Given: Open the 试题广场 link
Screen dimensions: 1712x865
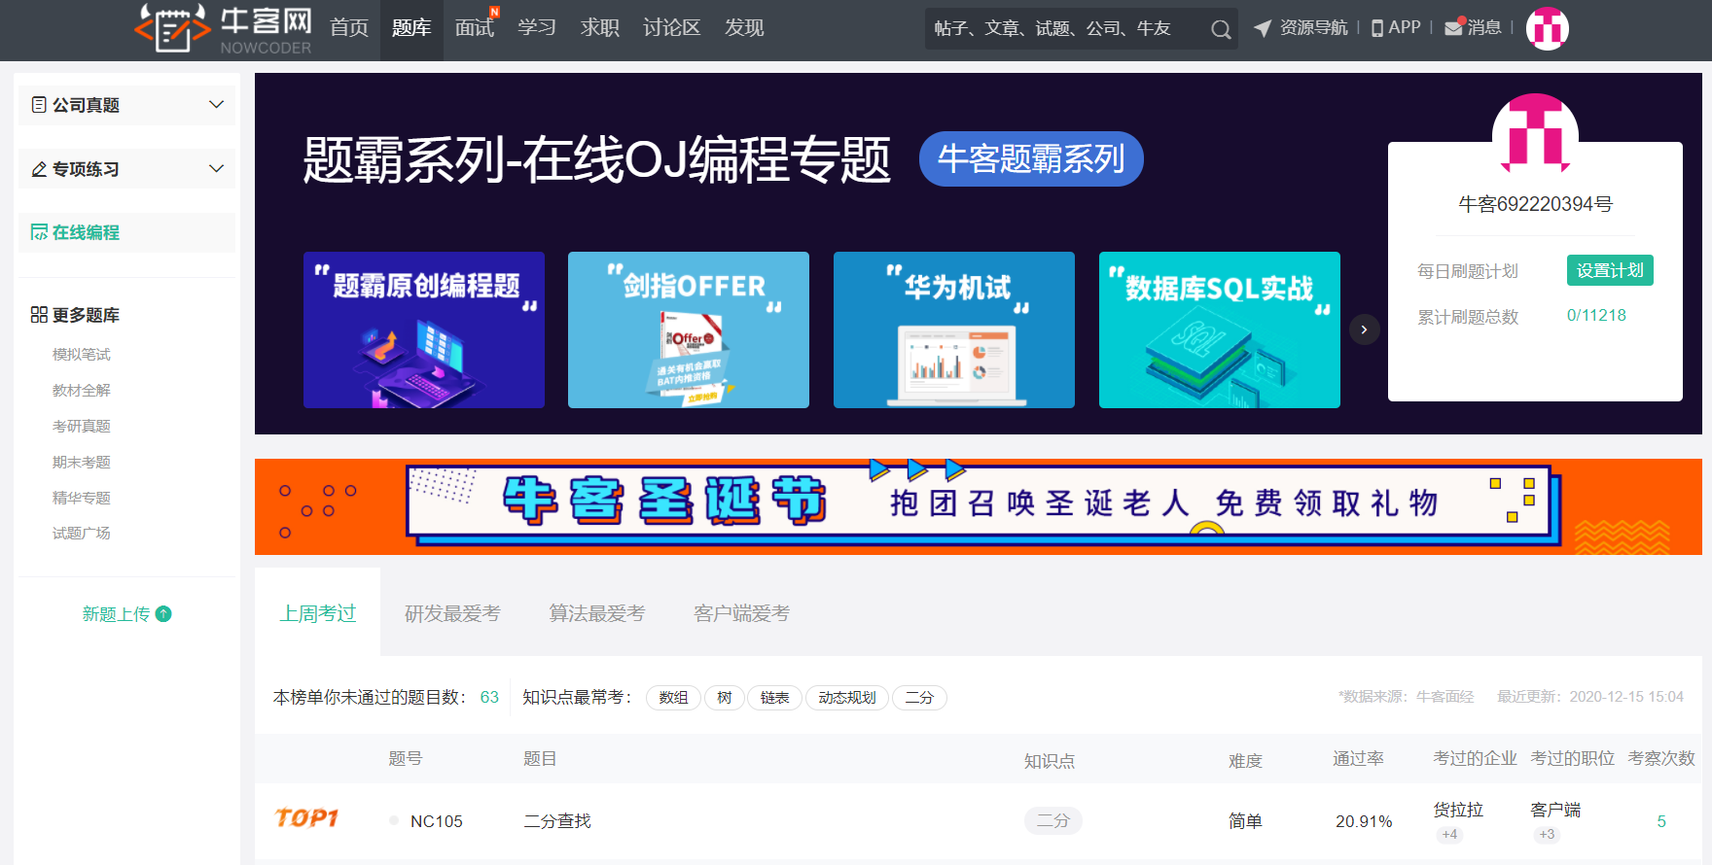Looking at the screenshot, I should click(82, 533).
